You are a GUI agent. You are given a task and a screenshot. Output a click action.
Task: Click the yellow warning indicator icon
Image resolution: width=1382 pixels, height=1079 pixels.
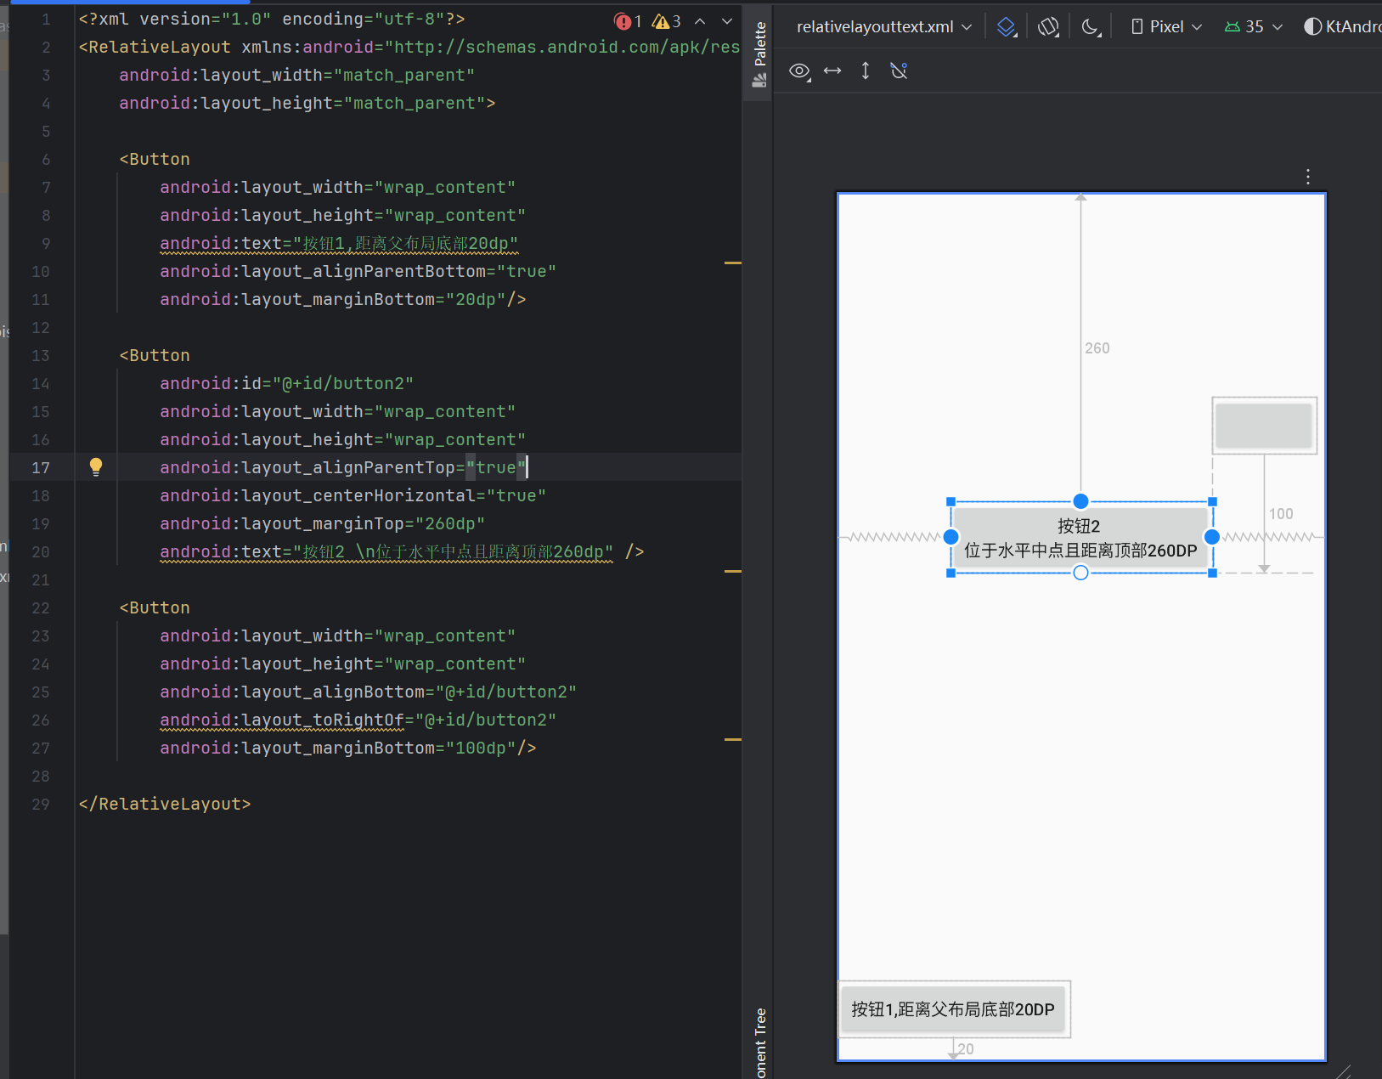click(x=661, y=21)
